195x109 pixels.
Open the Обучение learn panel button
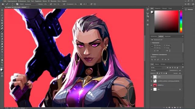click(189, 9)
